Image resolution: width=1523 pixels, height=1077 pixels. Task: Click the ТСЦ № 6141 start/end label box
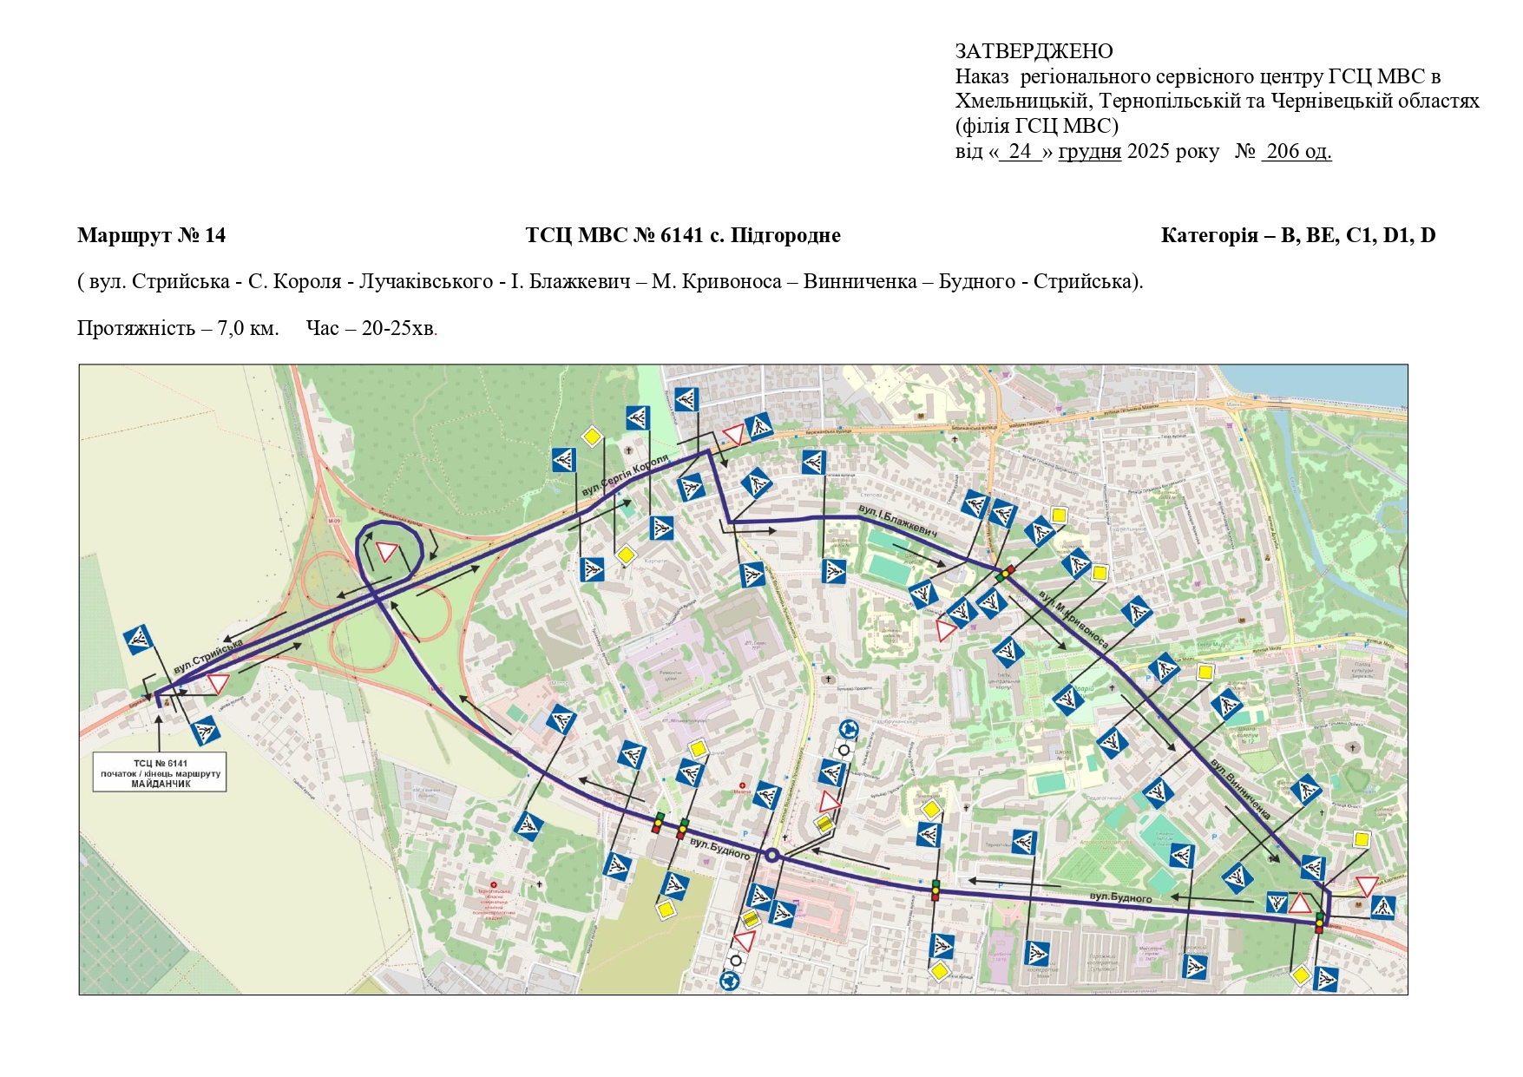160,772
